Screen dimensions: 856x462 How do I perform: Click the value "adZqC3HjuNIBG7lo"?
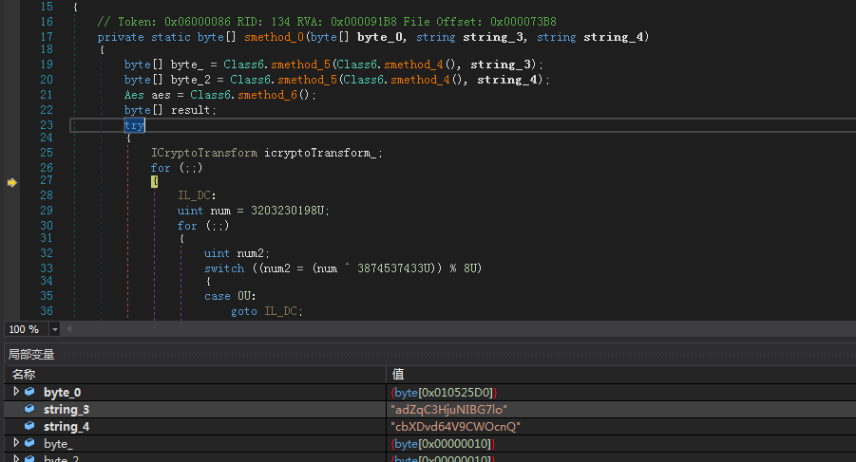coord(448,409)
